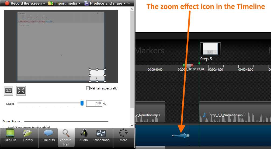Click the 00:00:44;00 mark on the ruler
The image size is (271, 149).
pyautogui.click(x=215, y=70)
